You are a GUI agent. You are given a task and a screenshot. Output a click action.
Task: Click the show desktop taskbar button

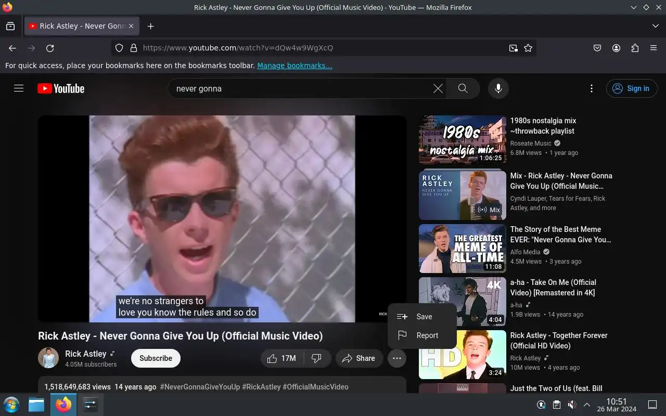click(652, 405)
